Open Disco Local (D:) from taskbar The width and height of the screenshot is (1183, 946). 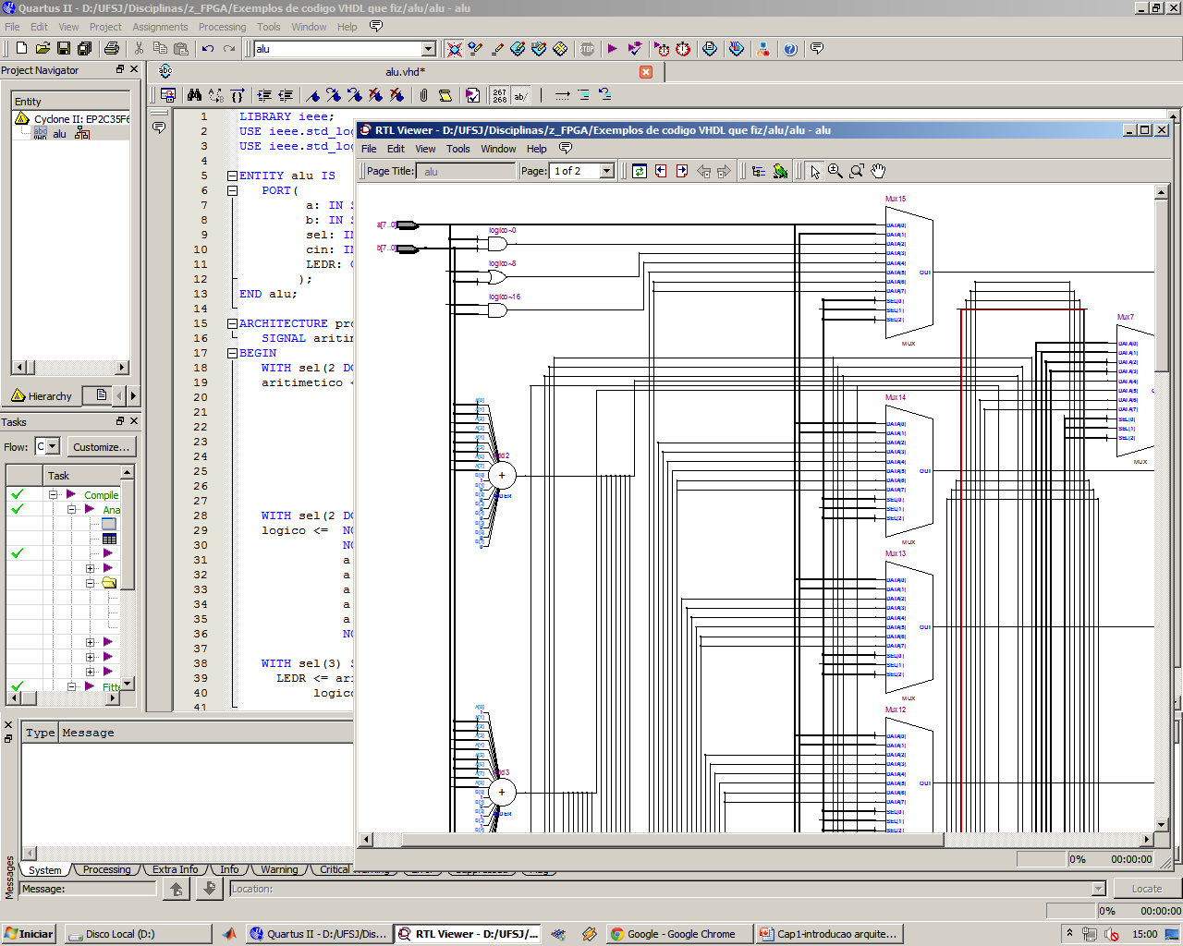[138, 934]
